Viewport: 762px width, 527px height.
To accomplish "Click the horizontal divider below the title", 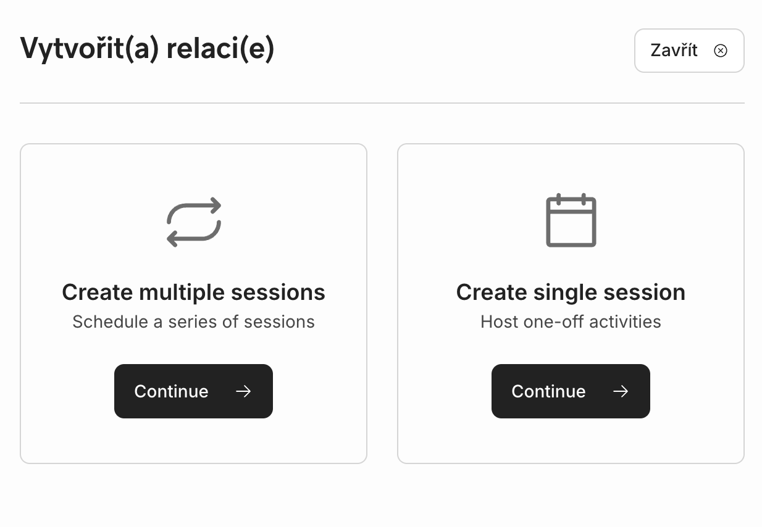I will (x=382, y=103).
